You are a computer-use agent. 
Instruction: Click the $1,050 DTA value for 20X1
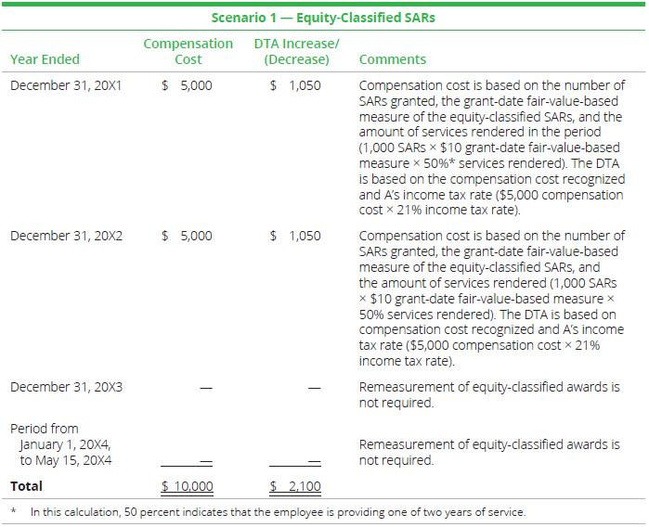[x=295, y=85]
